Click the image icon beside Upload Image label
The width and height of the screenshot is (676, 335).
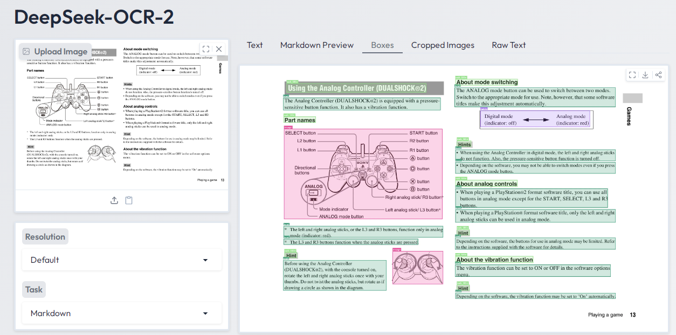coord(26,52)
